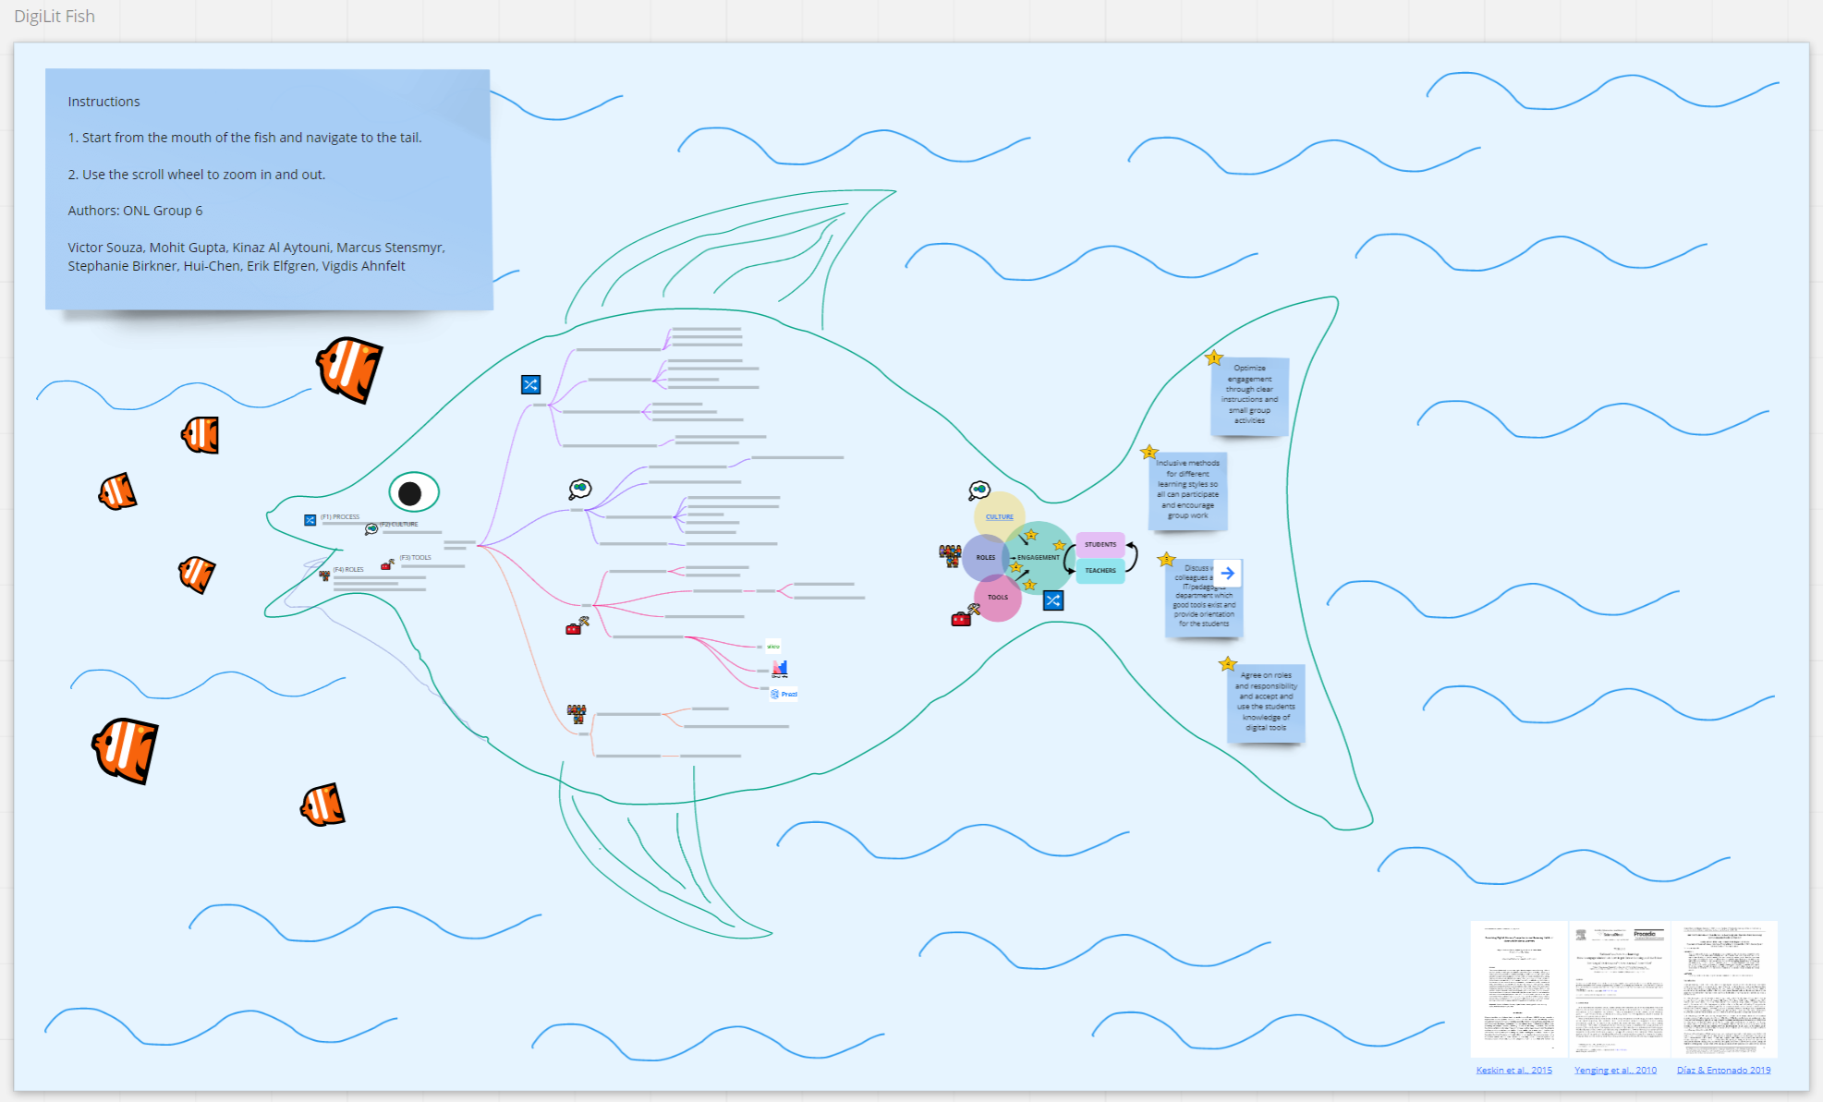Select the TEACHERS box in the diagram

click(1100, 571)
